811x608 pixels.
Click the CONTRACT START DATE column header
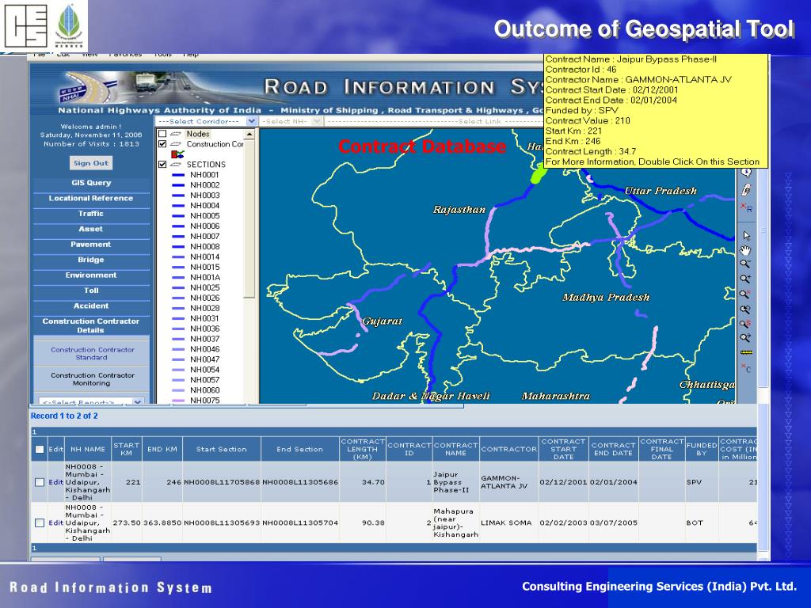pos(563,450)
